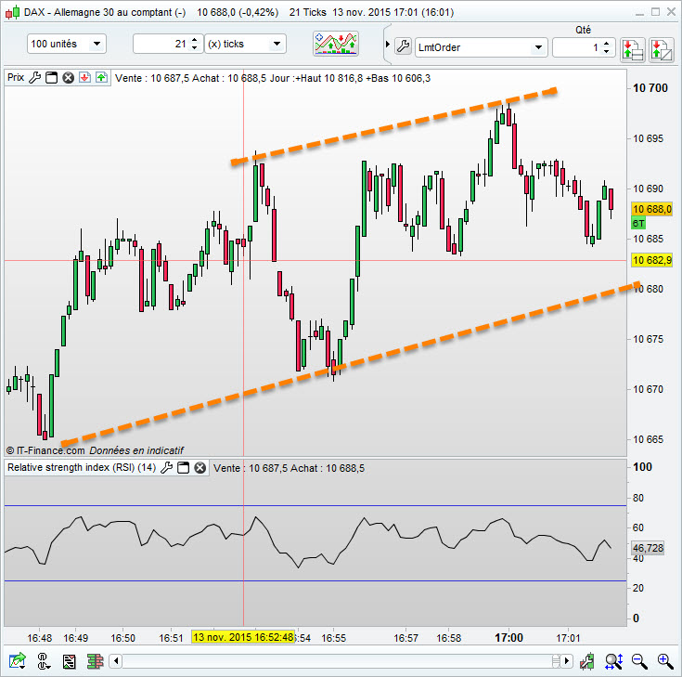Click the horizontal chart scrollbar thumb

tap(556, 661)
